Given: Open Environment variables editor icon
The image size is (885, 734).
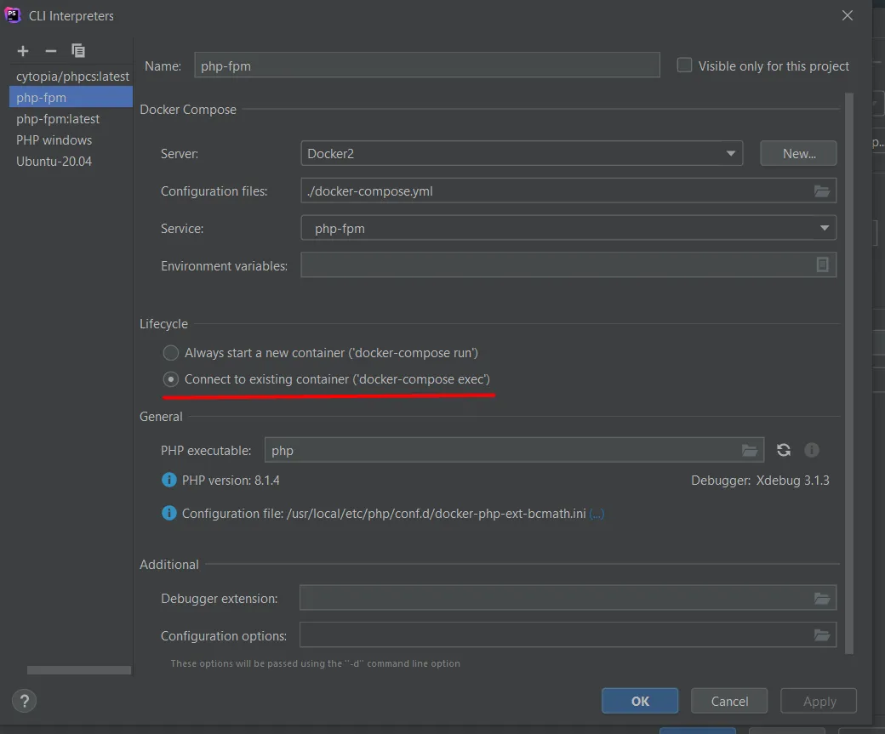Looking at the screenshot, I should (822, 265).
